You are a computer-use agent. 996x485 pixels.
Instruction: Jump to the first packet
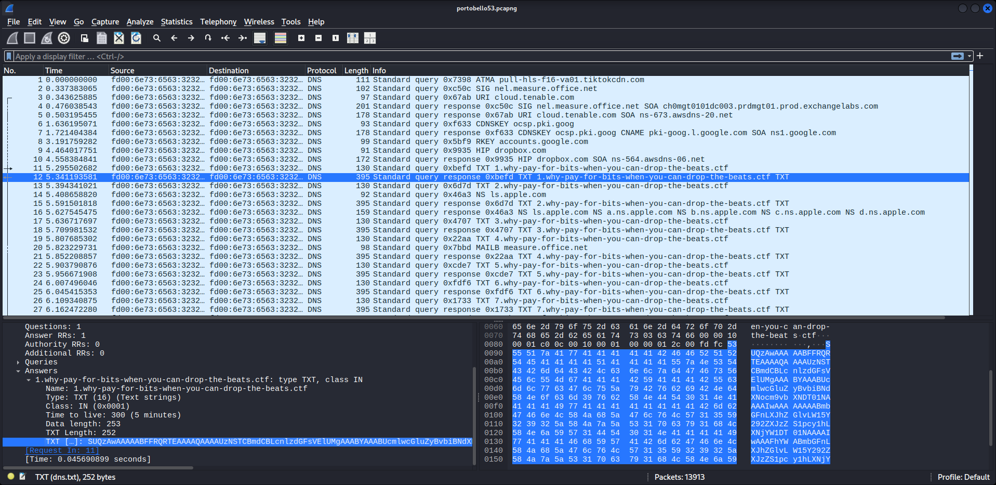click(x=225, y=38)
